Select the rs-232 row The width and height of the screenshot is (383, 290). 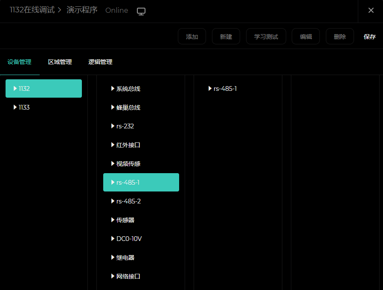(x=141, y=126)
